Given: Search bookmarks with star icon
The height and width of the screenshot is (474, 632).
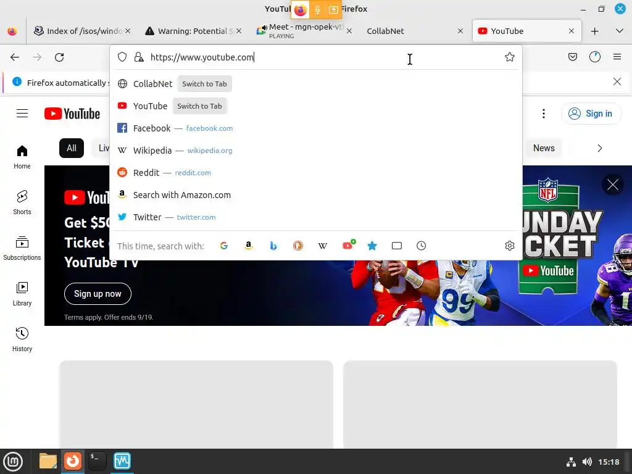Looking at the screenshot, I should click(372, 246).
